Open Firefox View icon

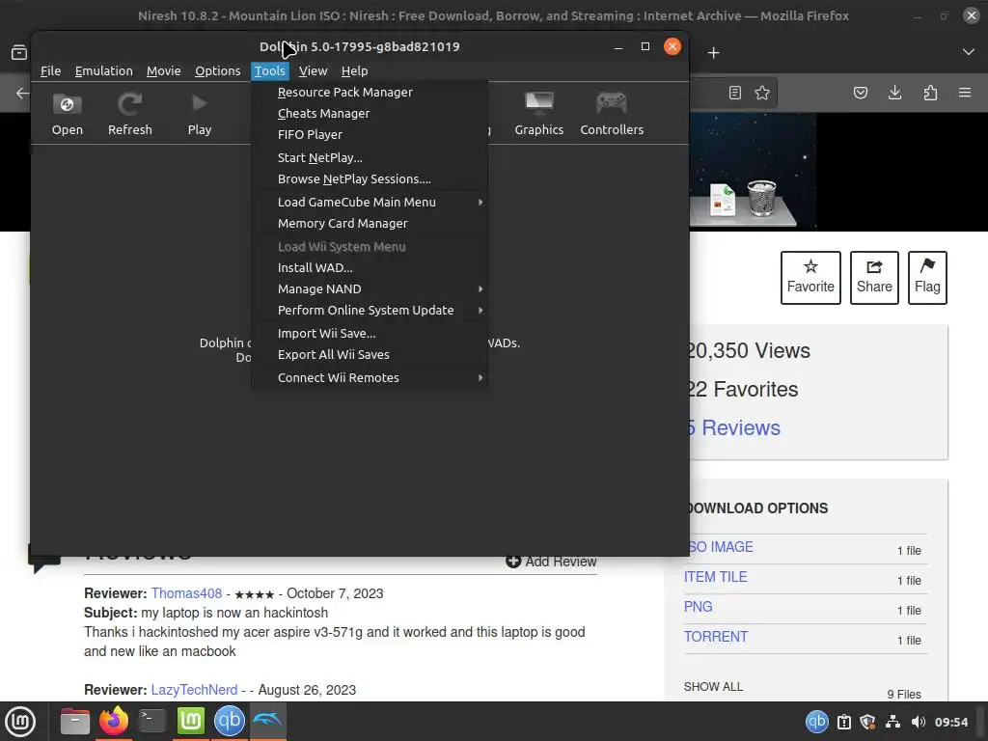click(x=19, y=52)
